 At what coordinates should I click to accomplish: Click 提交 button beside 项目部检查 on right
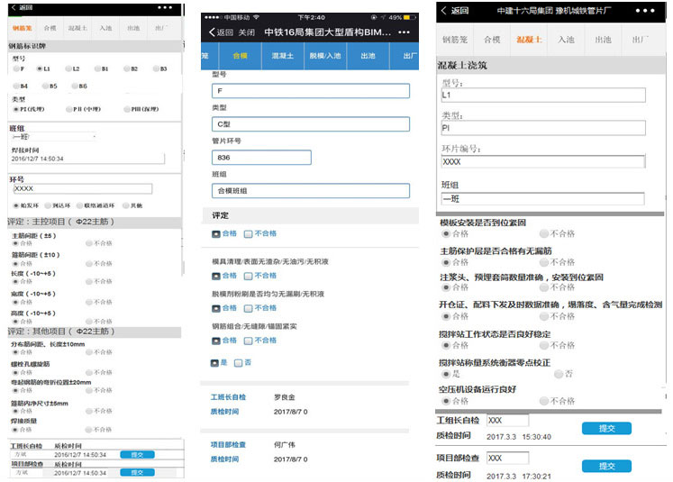(x=600, y=466)
